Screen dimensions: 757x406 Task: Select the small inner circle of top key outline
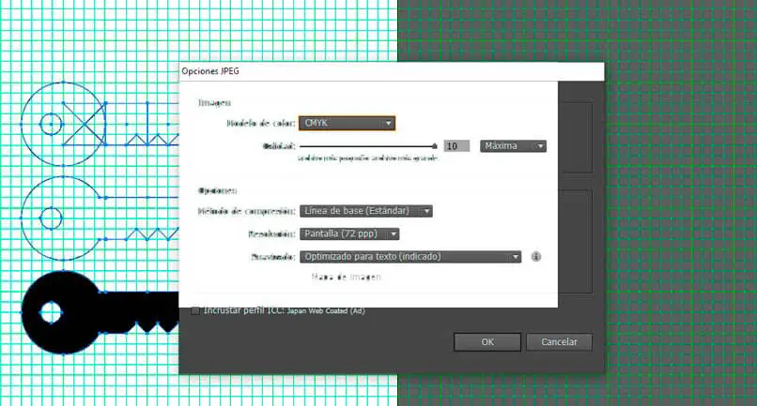tap(51, 125)
